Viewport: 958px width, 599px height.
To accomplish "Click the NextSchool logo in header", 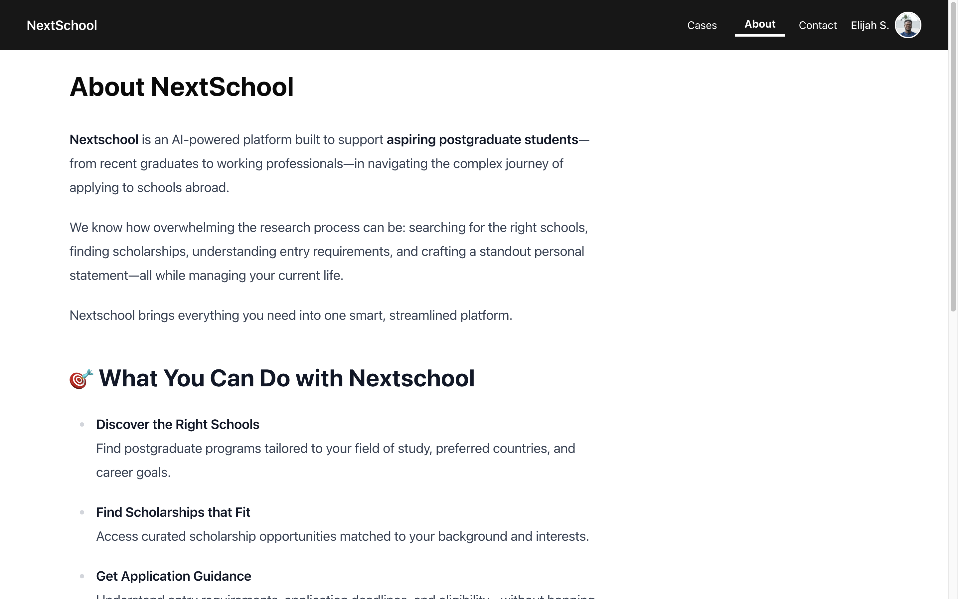I will 62,25.
